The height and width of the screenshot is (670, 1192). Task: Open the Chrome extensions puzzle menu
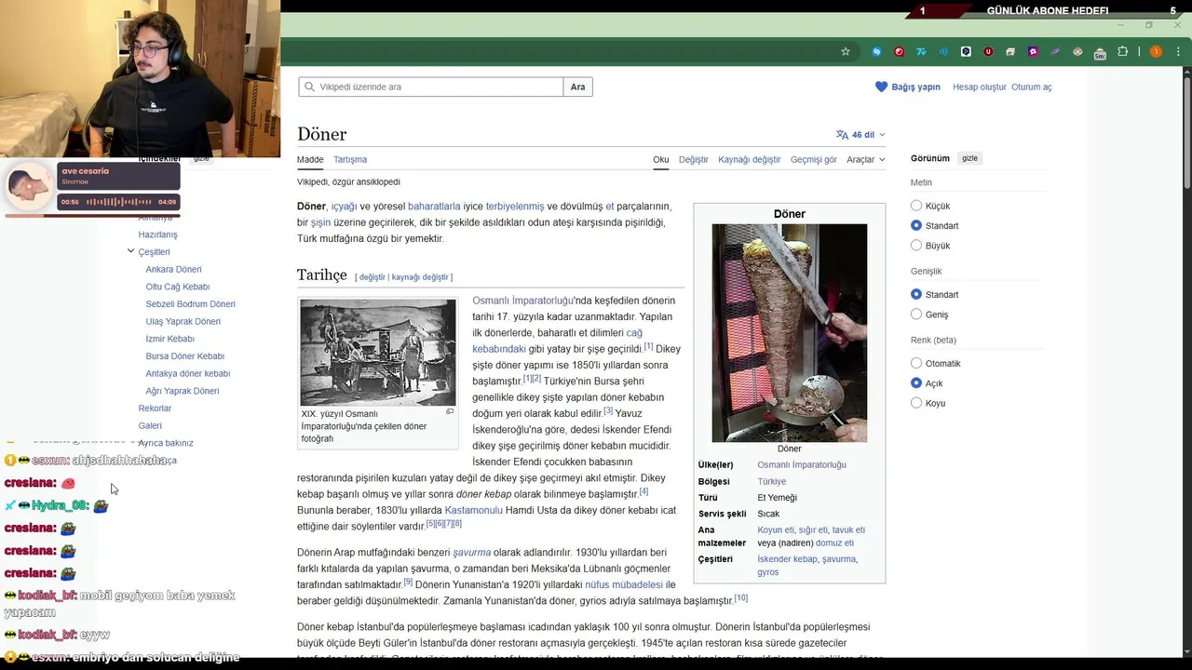(x=1122, y=51)
